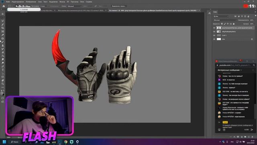Image resolution: width=257 pixels, height=145 pixels.
Task: Click the delete layer trash icon
Action: point(252,137)
